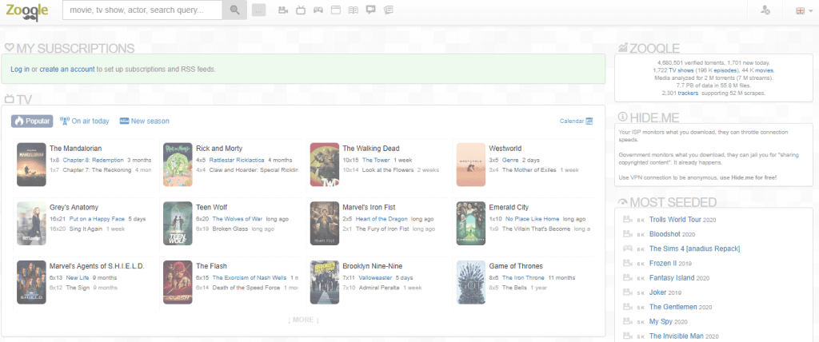The image size is (819, 342).
Task: Click the movie icon beside The Invisible Man
Action: (x=628, y=336)
